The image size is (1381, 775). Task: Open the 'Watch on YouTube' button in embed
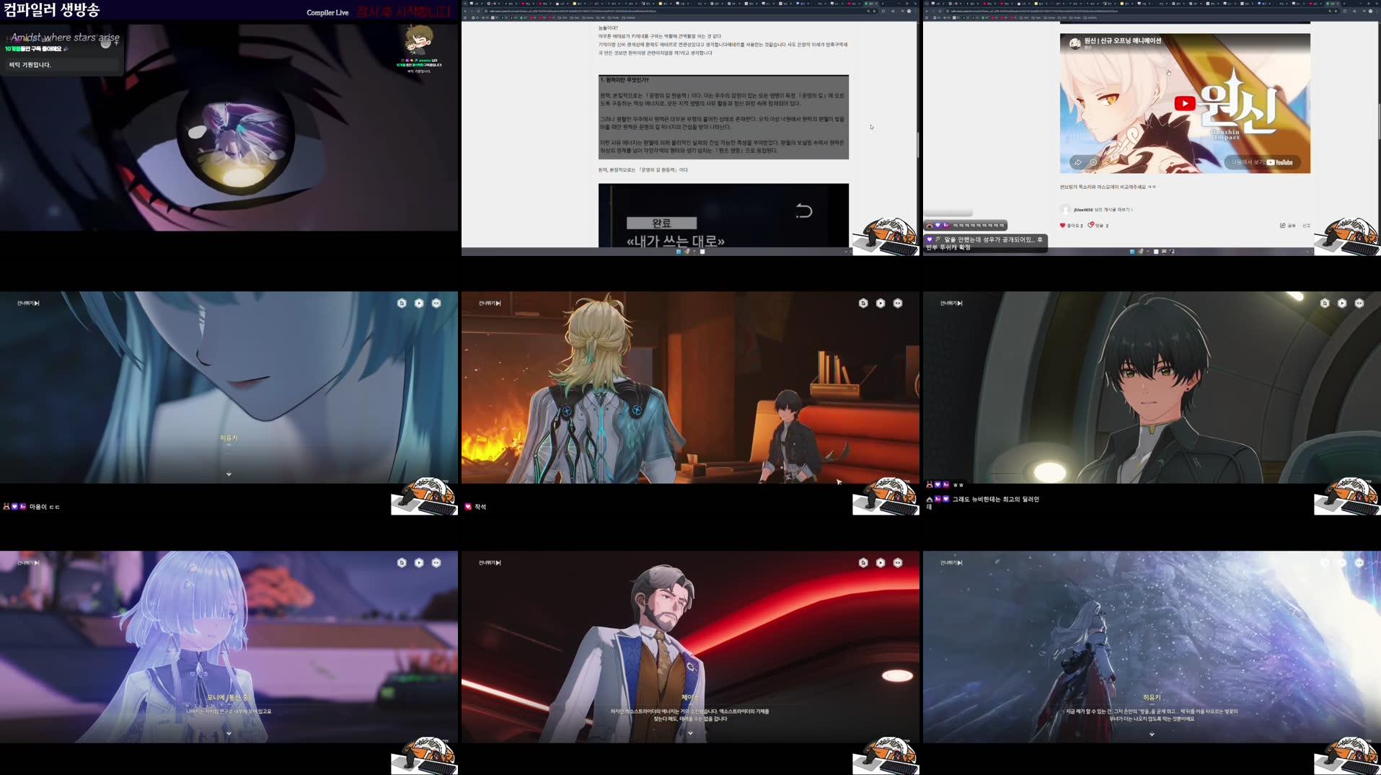(x=1262, y=162)
